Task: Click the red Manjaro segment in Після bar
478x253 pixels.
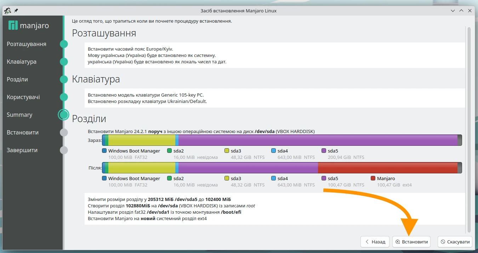Action: pyautogui.click(x=388, y=168)
